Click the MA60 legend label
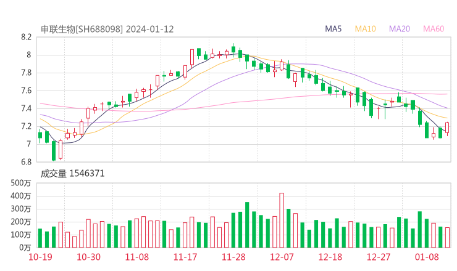The width and height of the screenshot is (457, 271). [x=434, y=29]
